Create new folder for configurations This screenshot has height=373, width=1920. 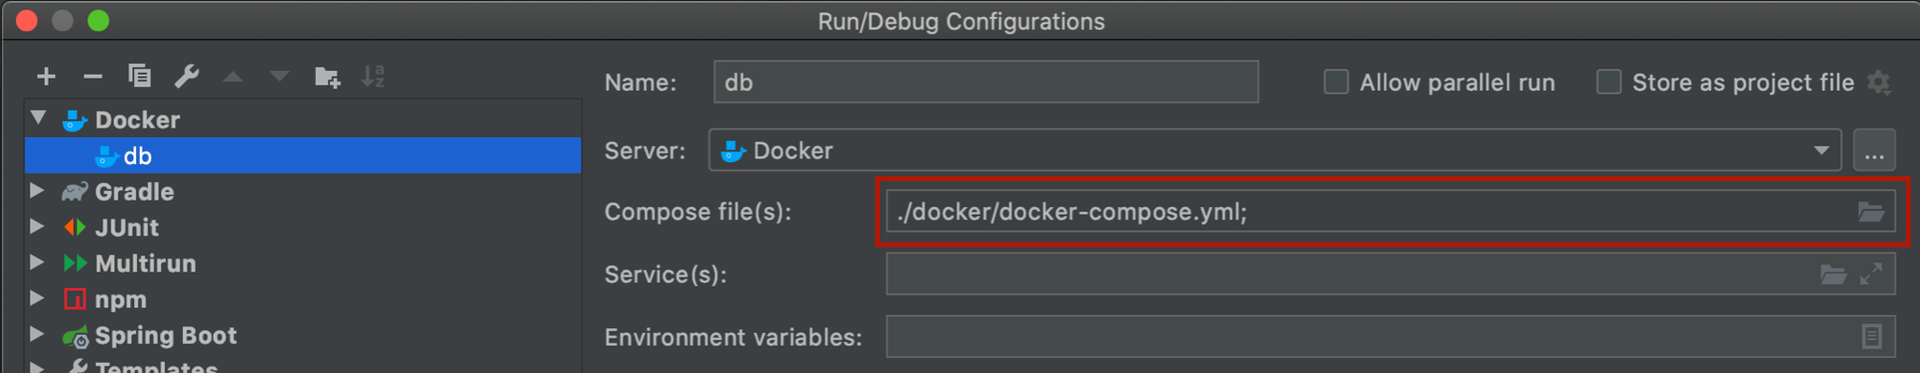pos(327,76)
